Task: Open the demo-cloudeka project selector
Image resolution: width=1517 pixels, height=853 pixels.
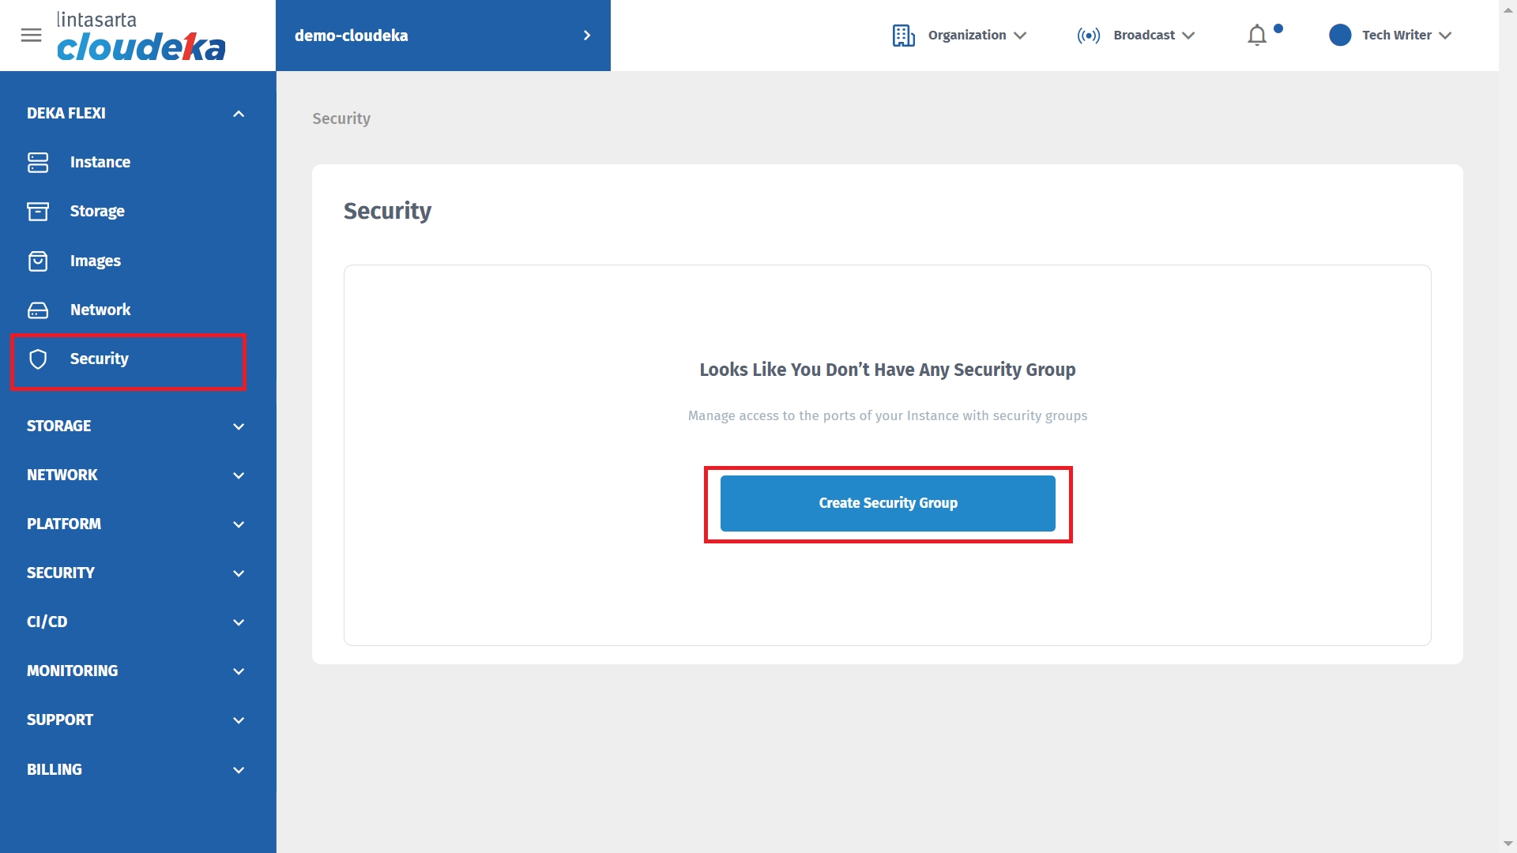Action: click(442, 36)
